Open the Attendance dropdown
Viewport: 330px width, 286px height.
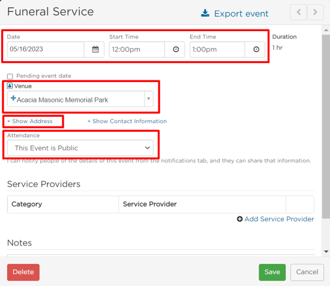pos(80,148)
